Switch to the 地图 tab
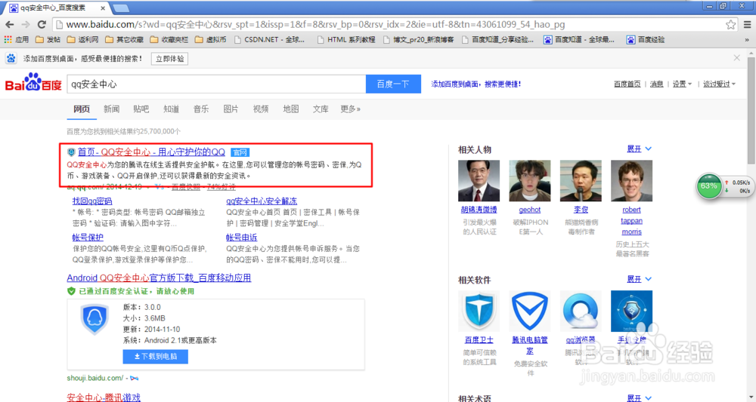 click(x=291, y=109)
